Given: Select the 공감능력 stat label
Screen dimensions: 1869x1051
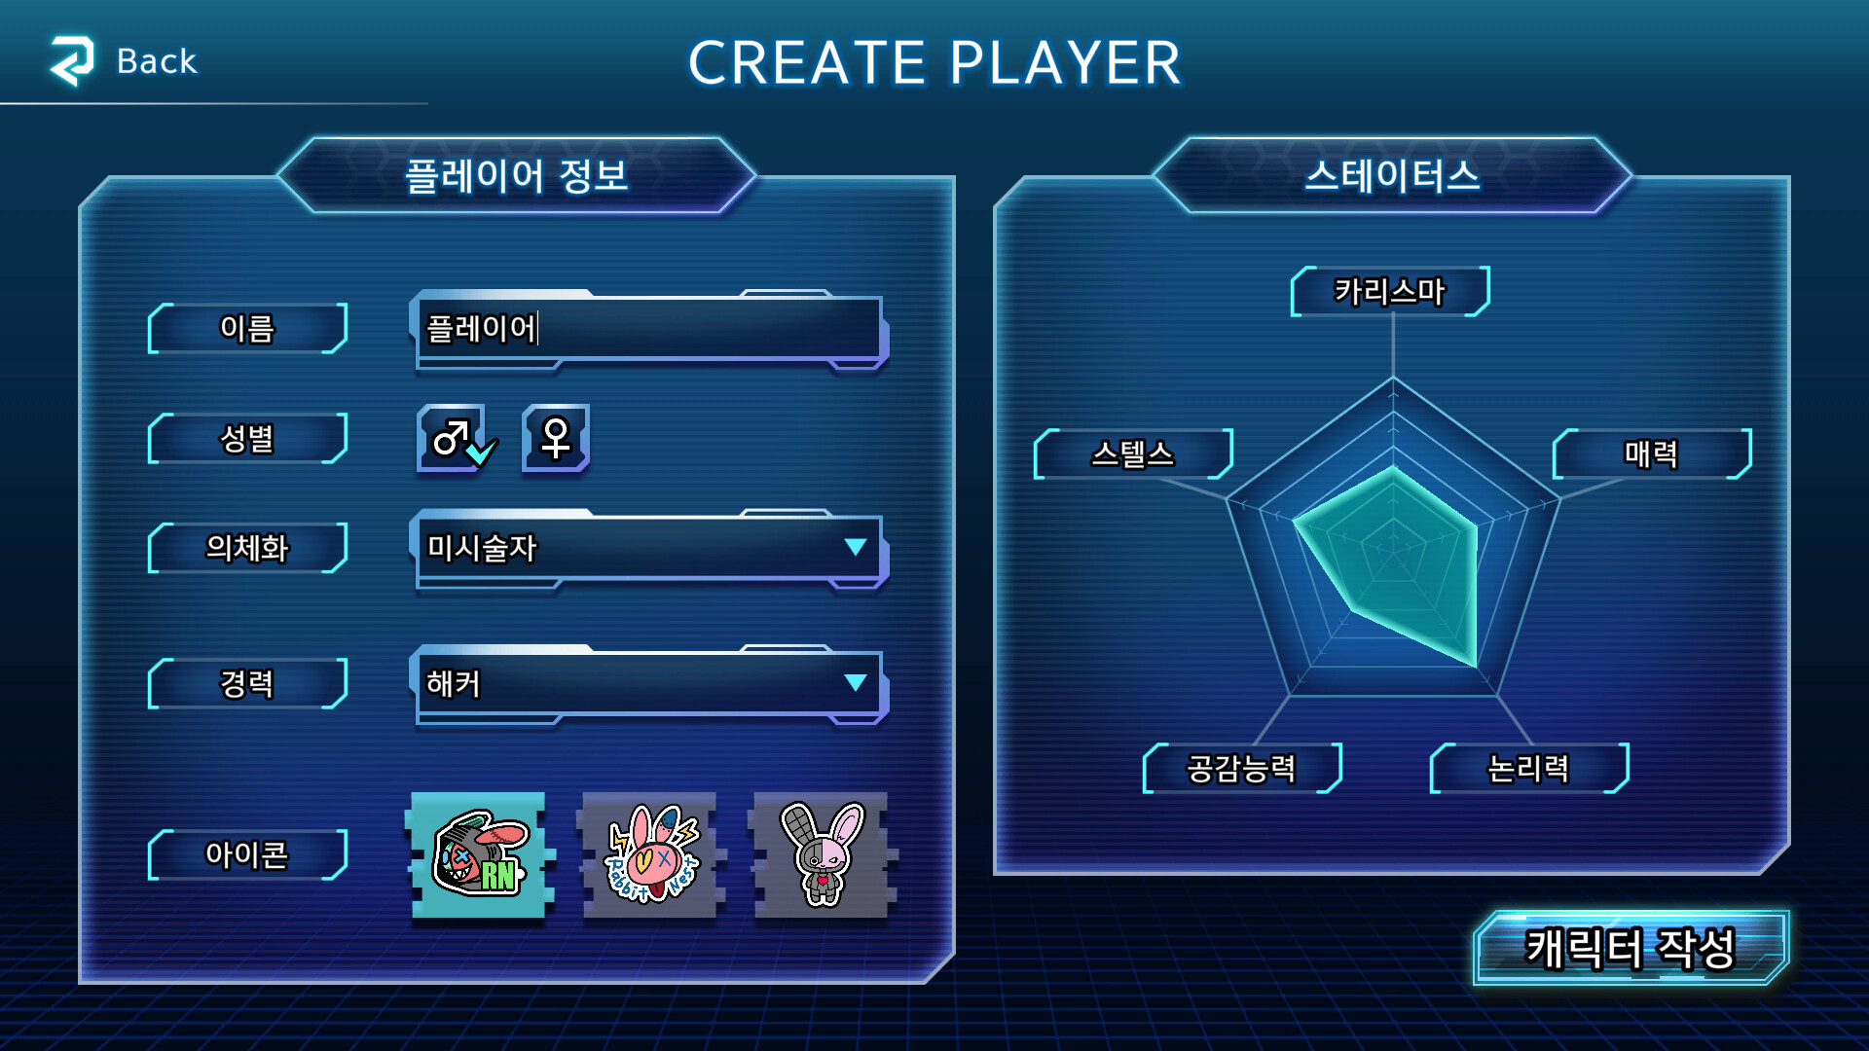Looking at the screenshot, I should pyautogui.click(x=1242, y=768).
